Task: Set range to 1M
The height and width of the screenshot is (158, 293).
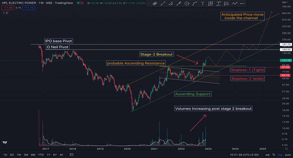Action: tap(19, 155)
